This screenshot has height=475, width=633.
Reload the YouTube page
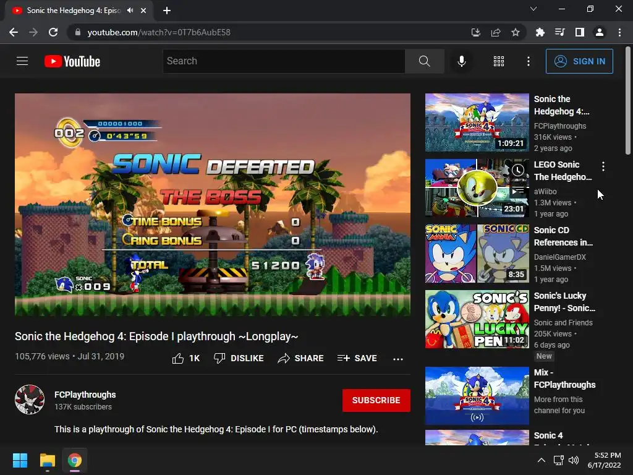pos(53,32)
